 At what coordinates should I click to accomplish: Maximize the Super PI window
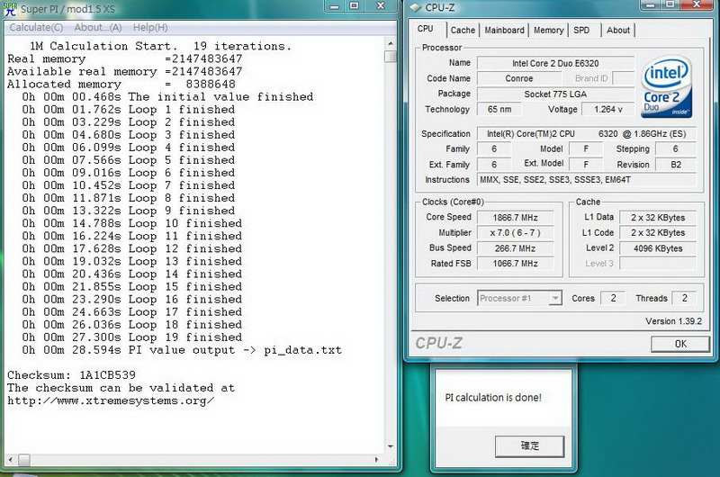355,5
